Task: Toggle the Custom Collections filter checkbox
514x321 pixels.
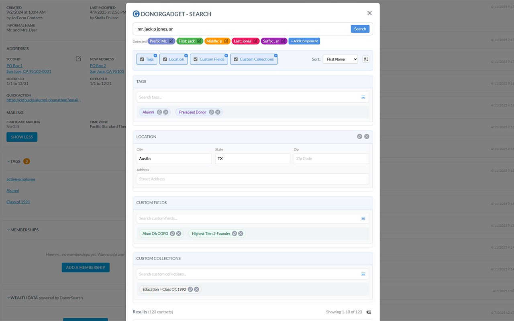Action: pyautogui.click(x=236, y=59)
